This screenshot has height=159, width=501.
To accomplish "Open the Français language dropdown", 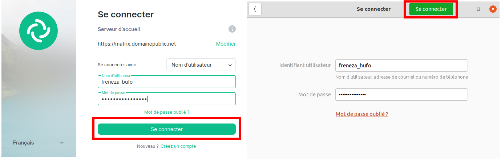I will tap(38, 143).
